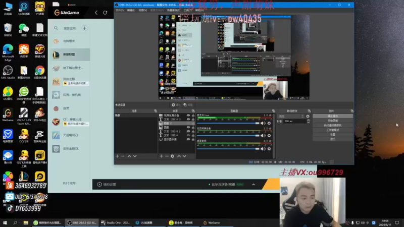Mute 视频采集设备 mixer channel speaker
404x227 pixels.
(263, 136)
